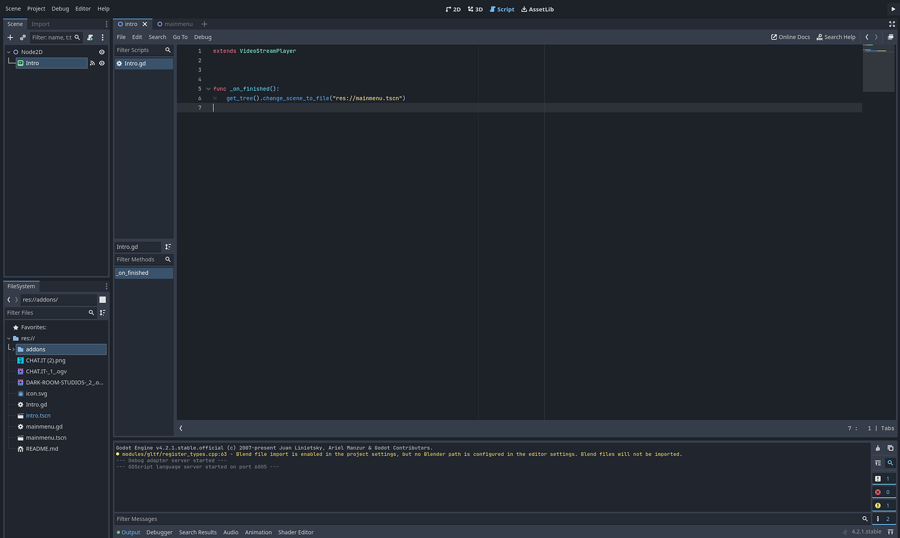Switch to the Import tab
Image resolution: width=900 pixels, height=538 pixels.
pos(40,24)
